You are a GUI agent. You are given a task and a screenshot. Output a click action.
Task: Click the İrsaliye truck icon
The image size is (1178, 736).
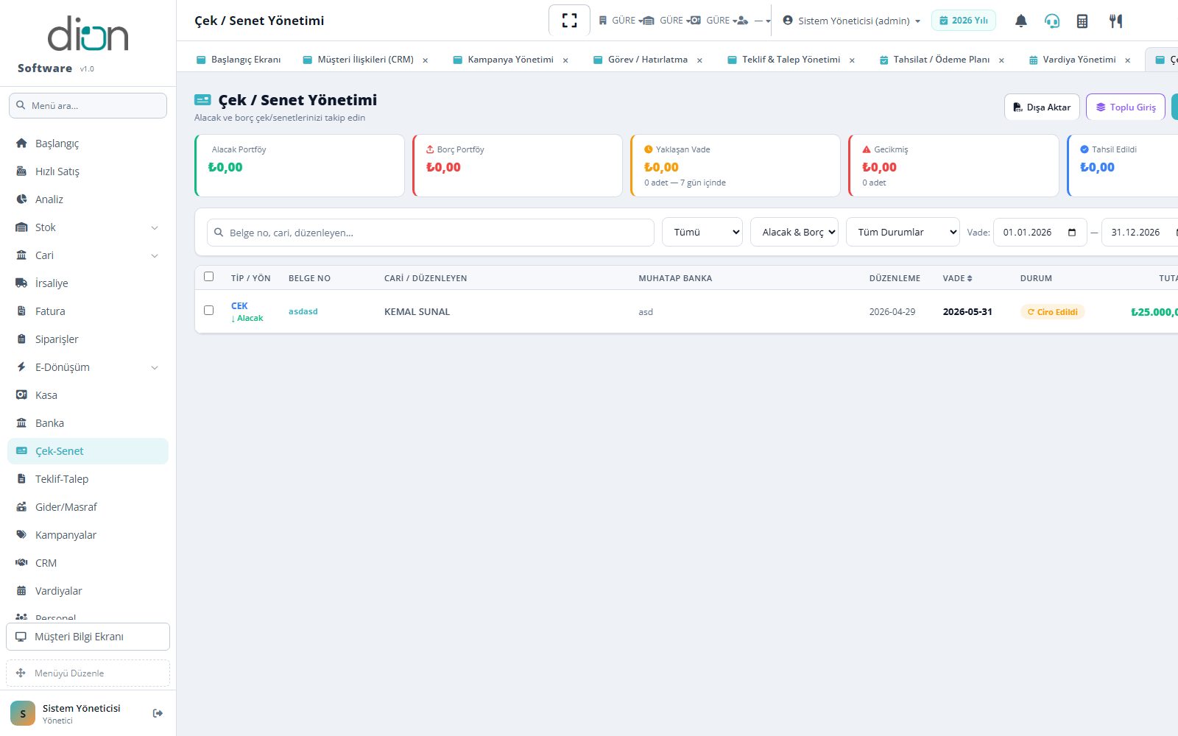[21, 283]
